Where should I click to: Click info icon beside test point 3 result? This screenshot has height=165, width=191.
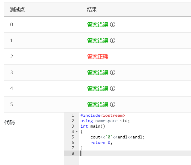pos(113,72)
